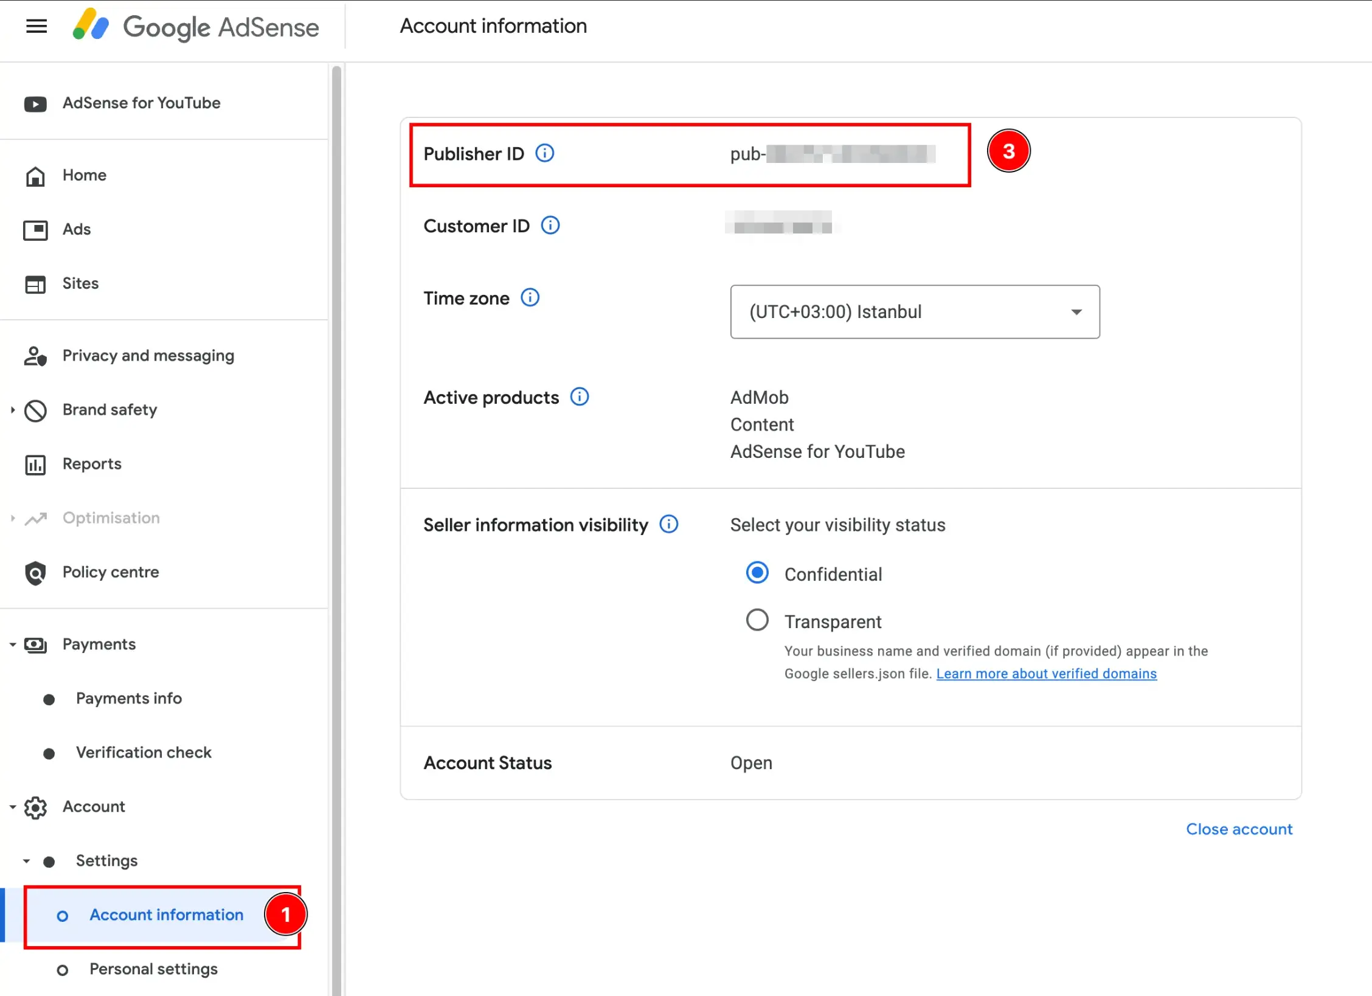The image size is (1372, 996).
Task: Click the Ads icon in sidebar
Action: point(35,230)
